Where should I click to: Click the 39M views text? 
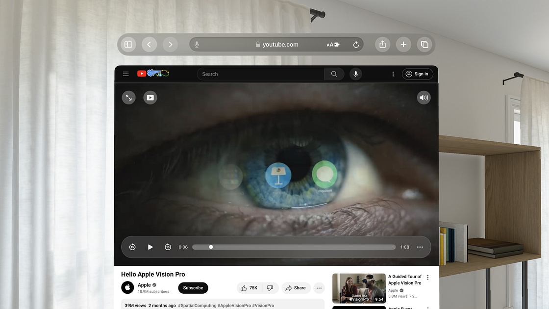coord(135,306)
